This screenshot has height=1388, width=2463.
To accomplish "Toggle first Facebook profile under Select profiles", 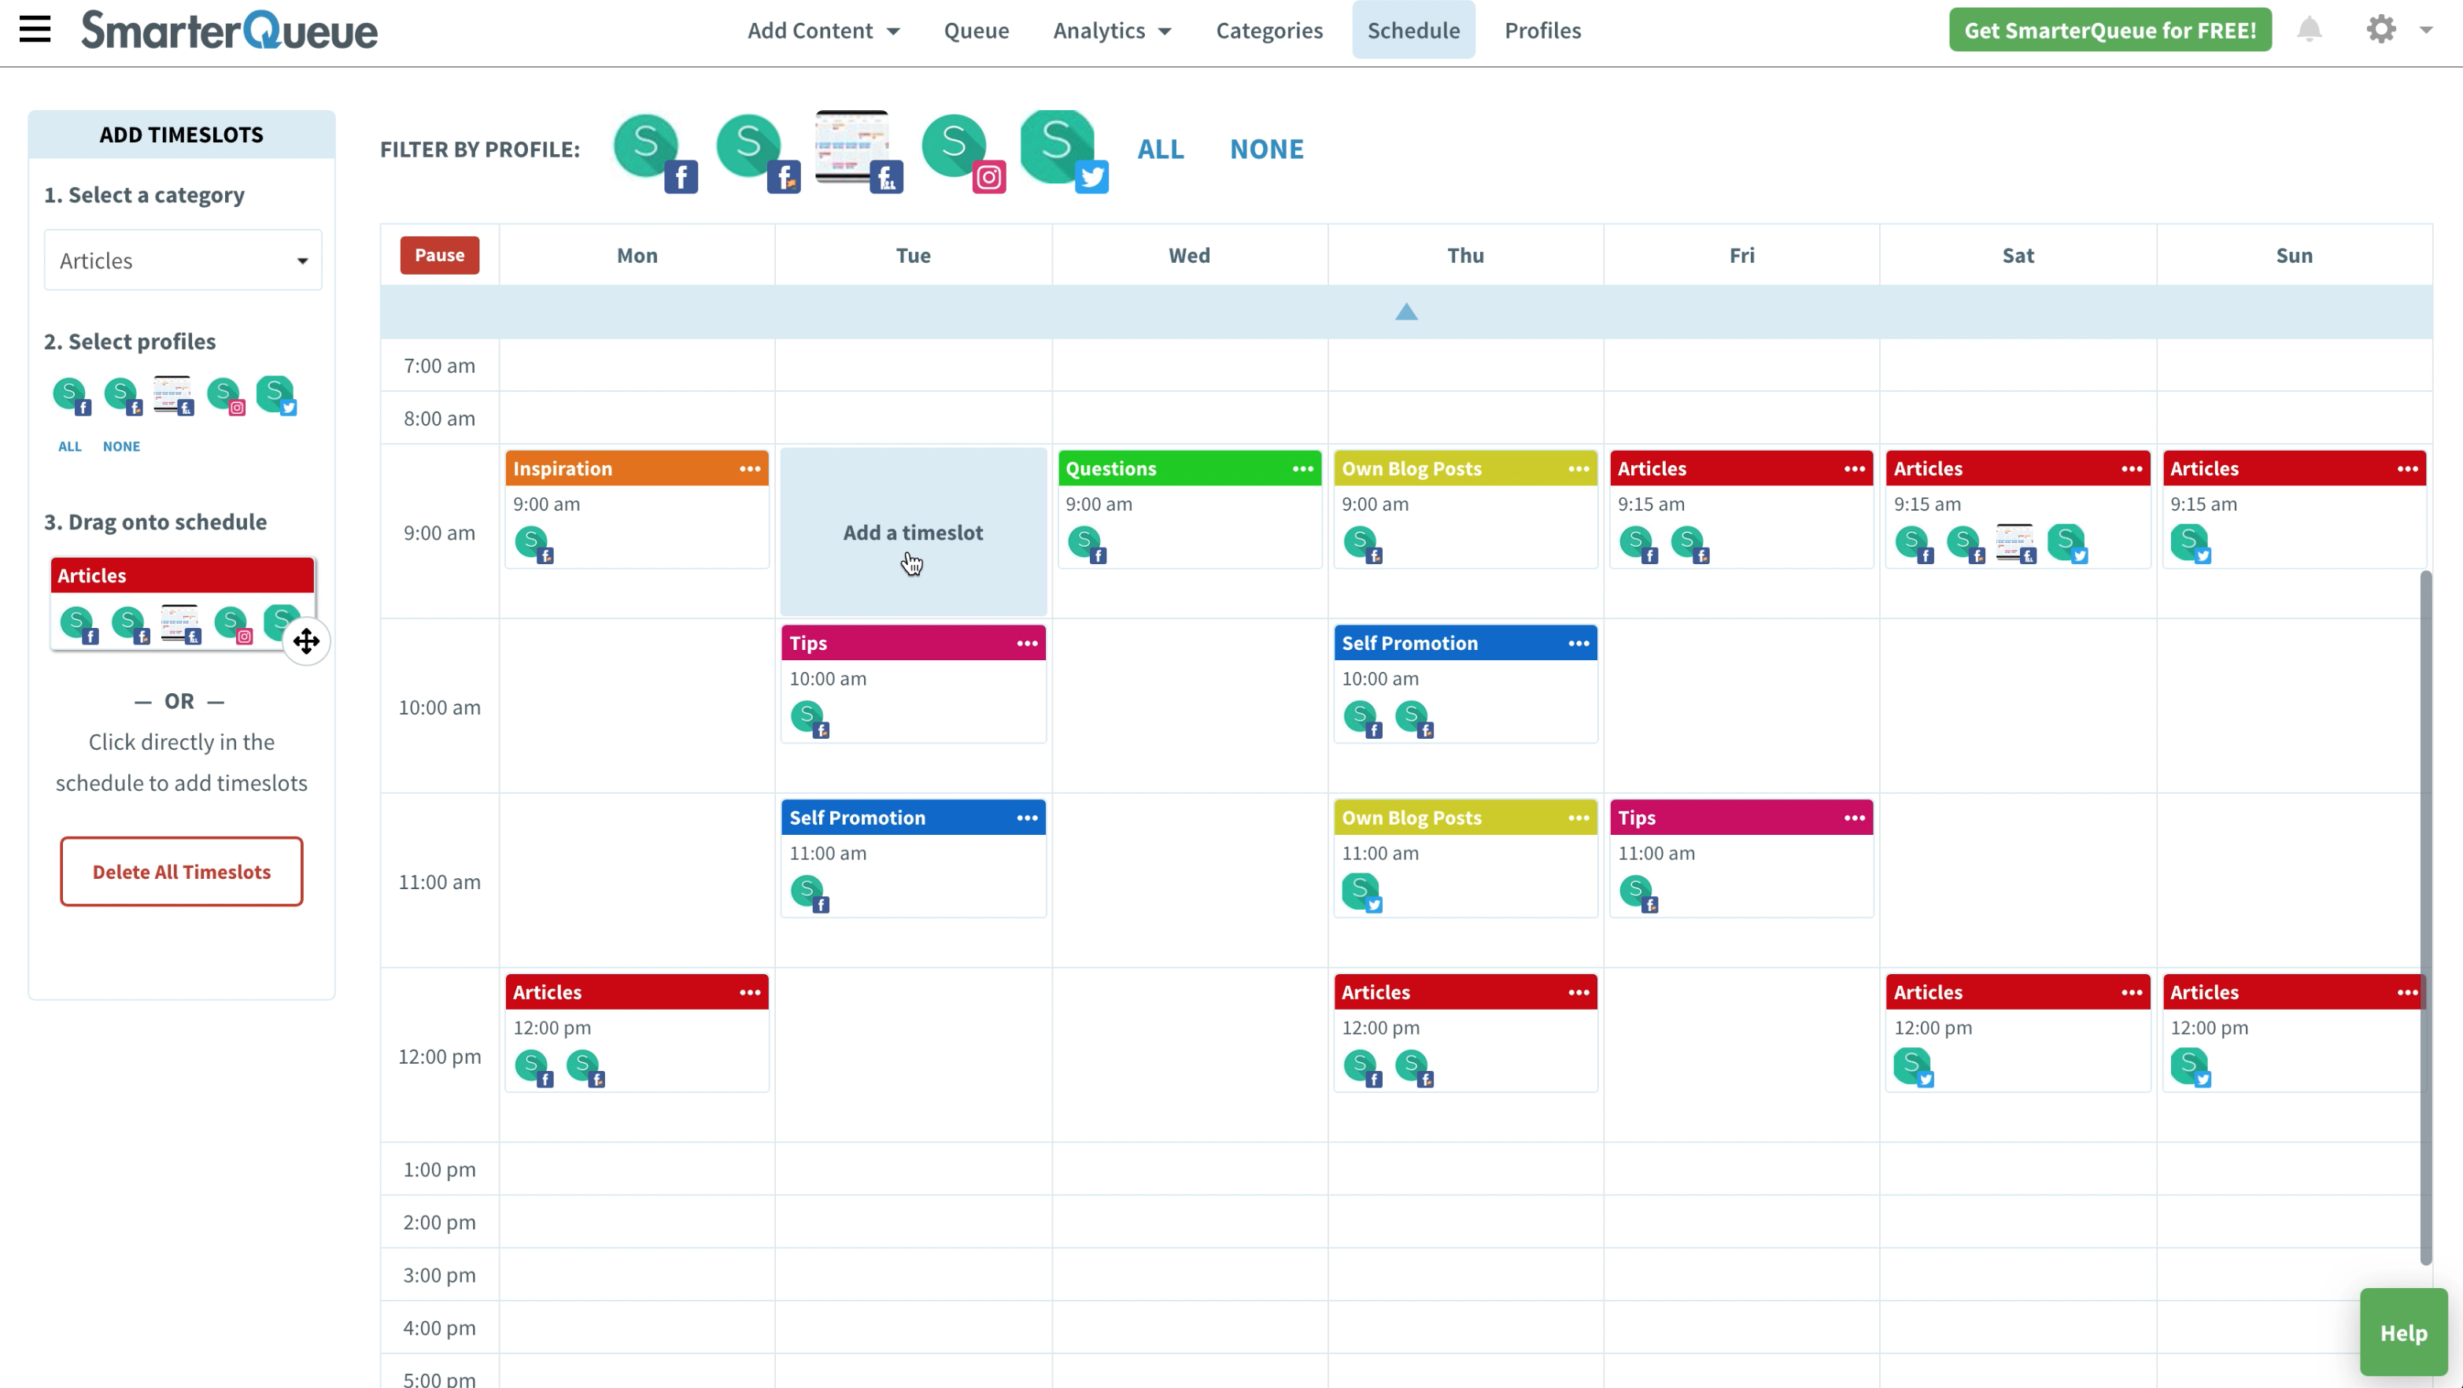I will [72, 396].
